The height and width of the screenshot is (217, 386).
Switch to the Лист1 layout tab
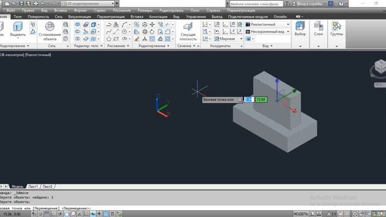point(33,186)
